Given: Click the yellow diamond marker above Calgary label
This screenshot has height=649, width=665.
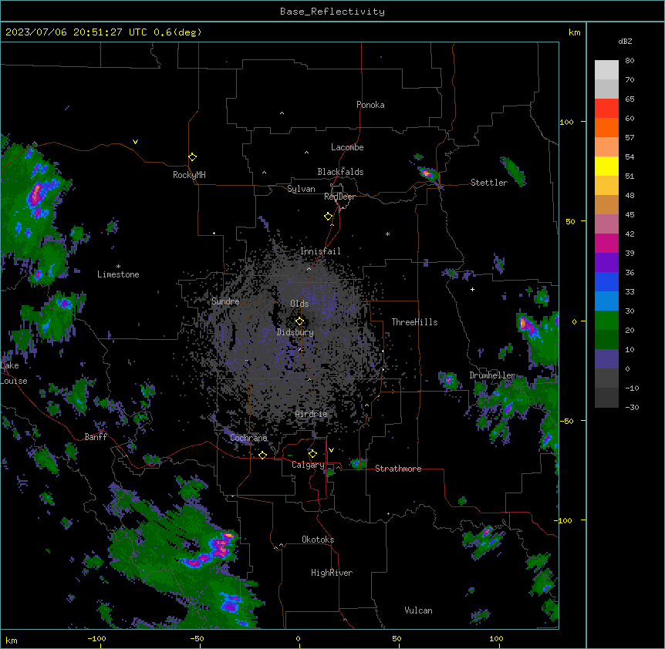Looking at the screenshot, I should tap(312, 454).
